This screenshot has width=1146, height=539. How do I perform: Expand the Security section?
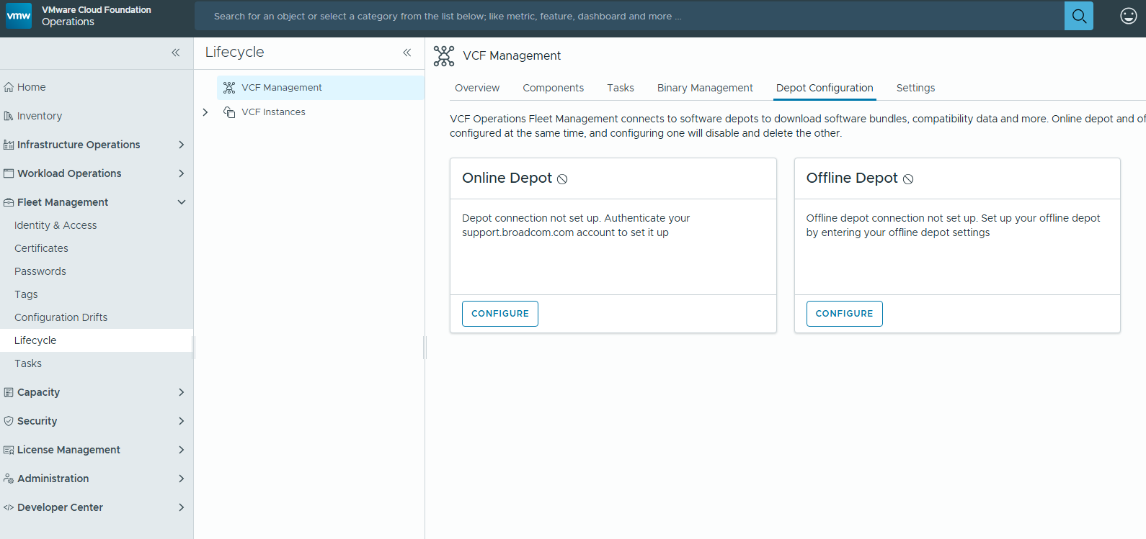pyautogui.click(x=181, y=421)
